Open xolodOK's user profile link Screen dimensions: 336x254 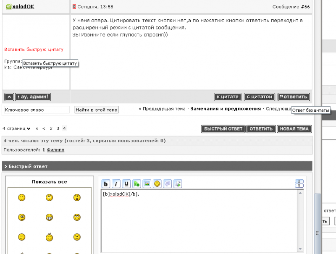pyautogui.click(x=23, y=7)
